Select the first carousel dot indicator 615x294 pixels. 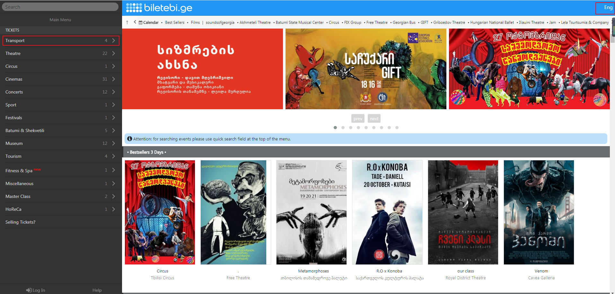pos(335,128)
